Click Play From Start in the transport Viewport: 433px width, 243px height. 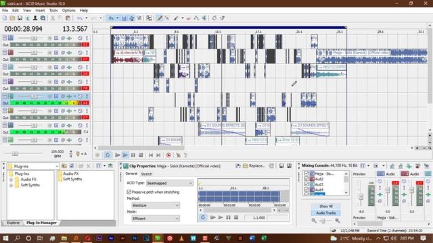pyautogui.click(x=118, y=155)
